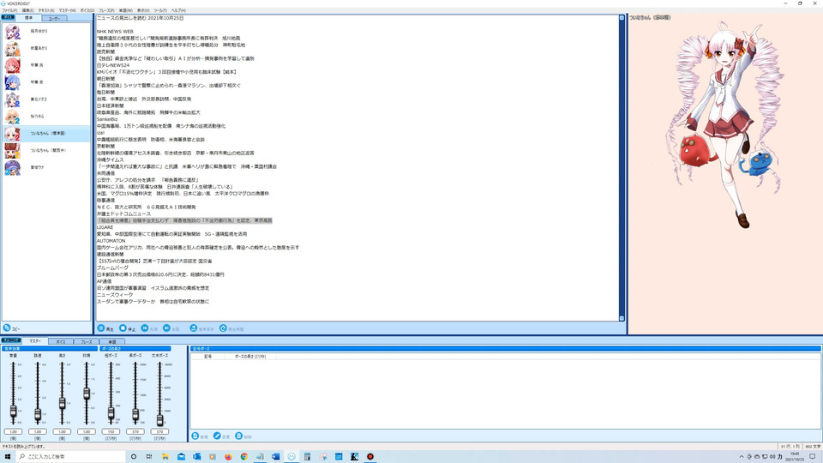Choose the 琴葉 茜 voice avatar

click(x=12, y=65)
